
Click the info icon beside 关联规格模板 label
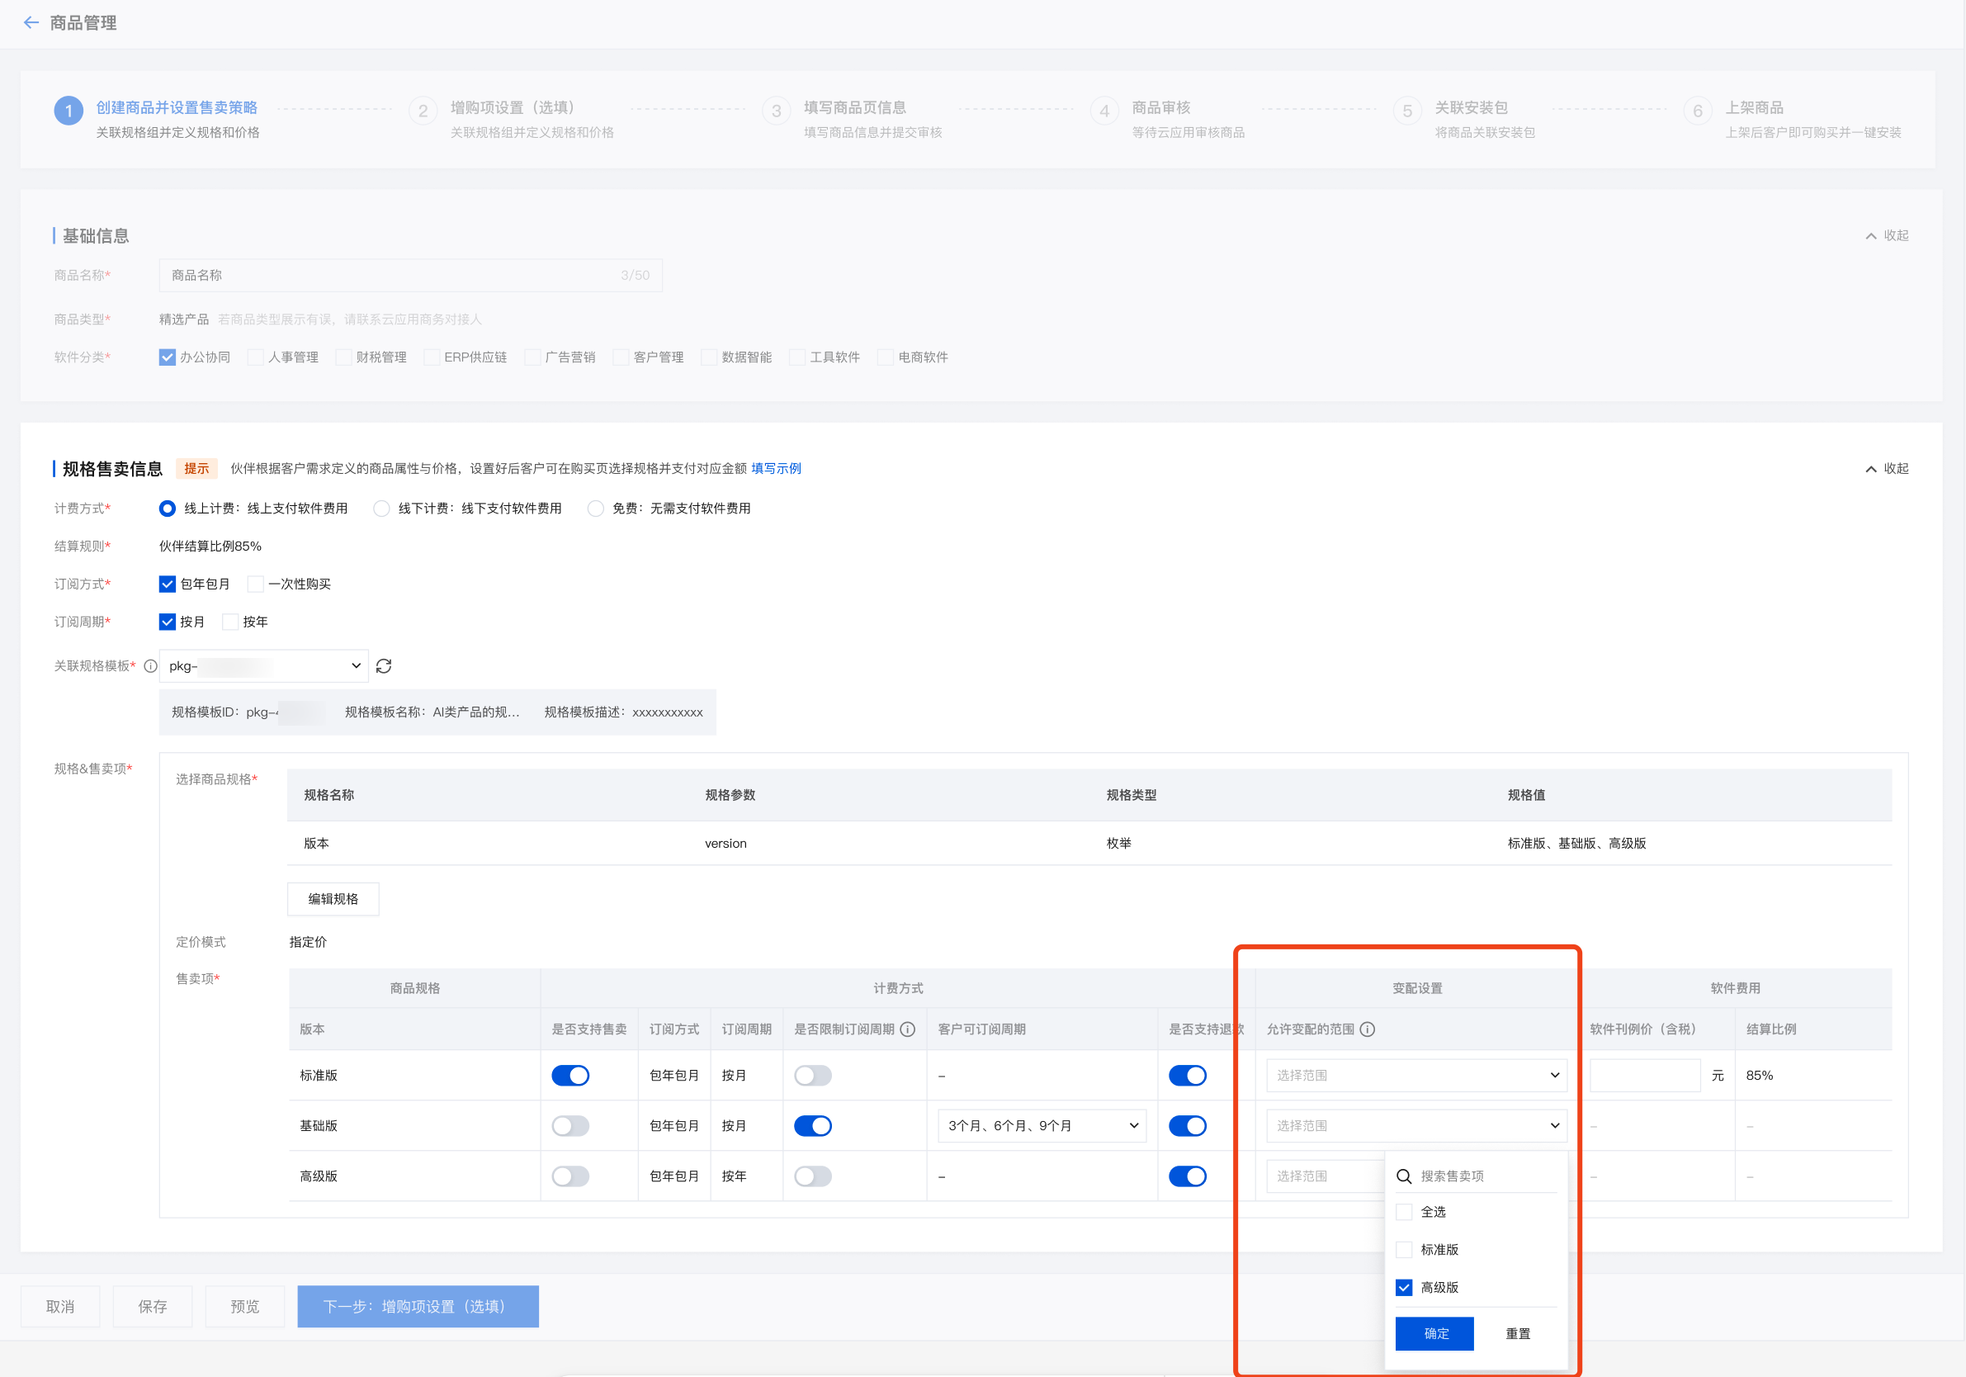coord(151,666)
